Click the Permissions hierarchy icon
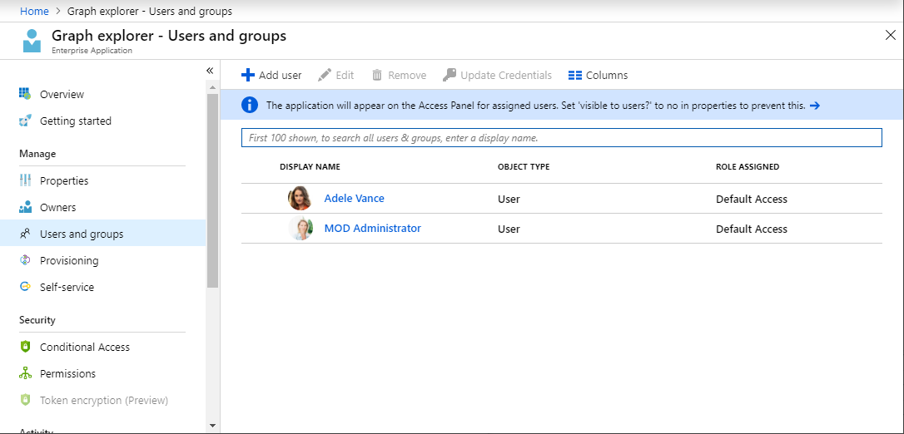The height and width of the screenshot is (434, 904). point(25,373)
